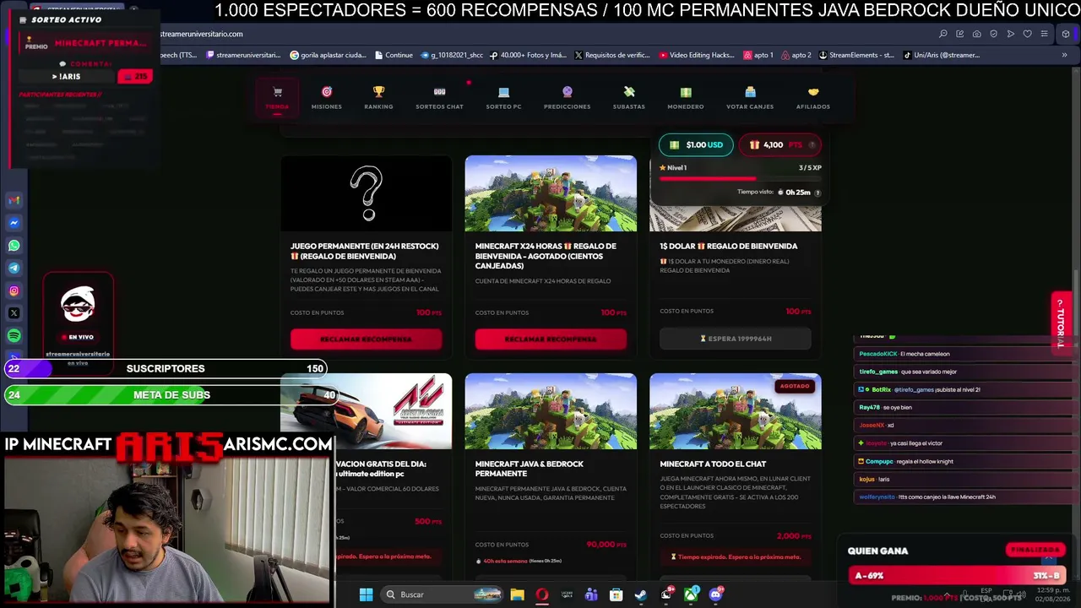Open the Sorteo PC tab
Viewport: 1081px width, 608px height.
coord(503,97)
